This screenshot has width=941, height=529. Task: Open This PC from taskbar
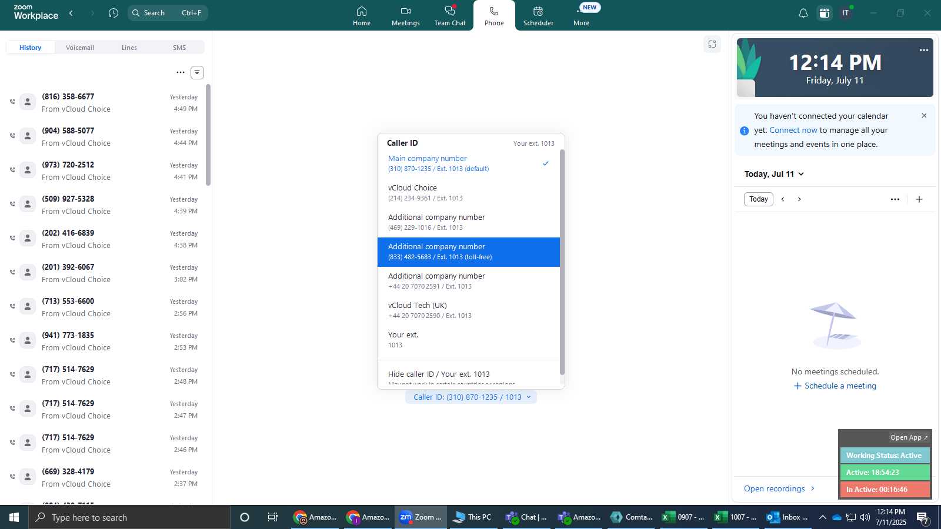(x=472, y=517)
